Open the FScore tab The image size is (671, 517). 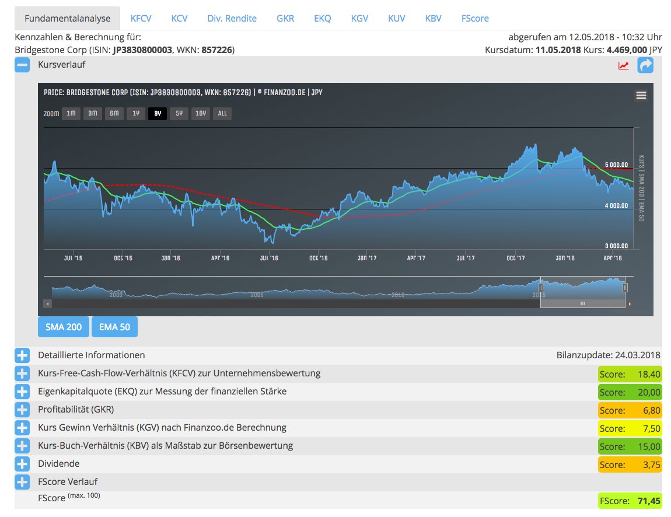475,19
